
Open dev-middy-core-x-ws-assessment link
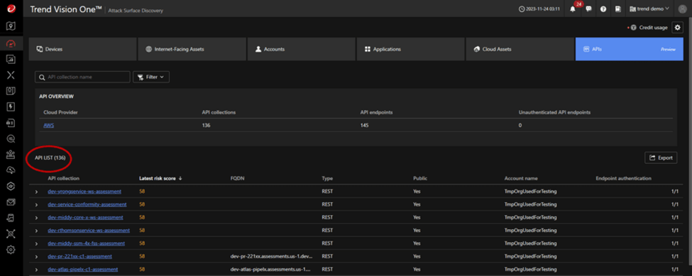(x=85, y=217)
